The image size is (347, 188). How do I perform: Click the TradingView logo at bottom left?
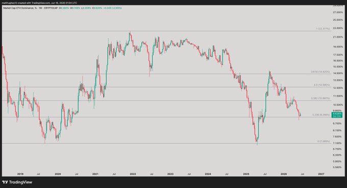(x=17, y=182)
